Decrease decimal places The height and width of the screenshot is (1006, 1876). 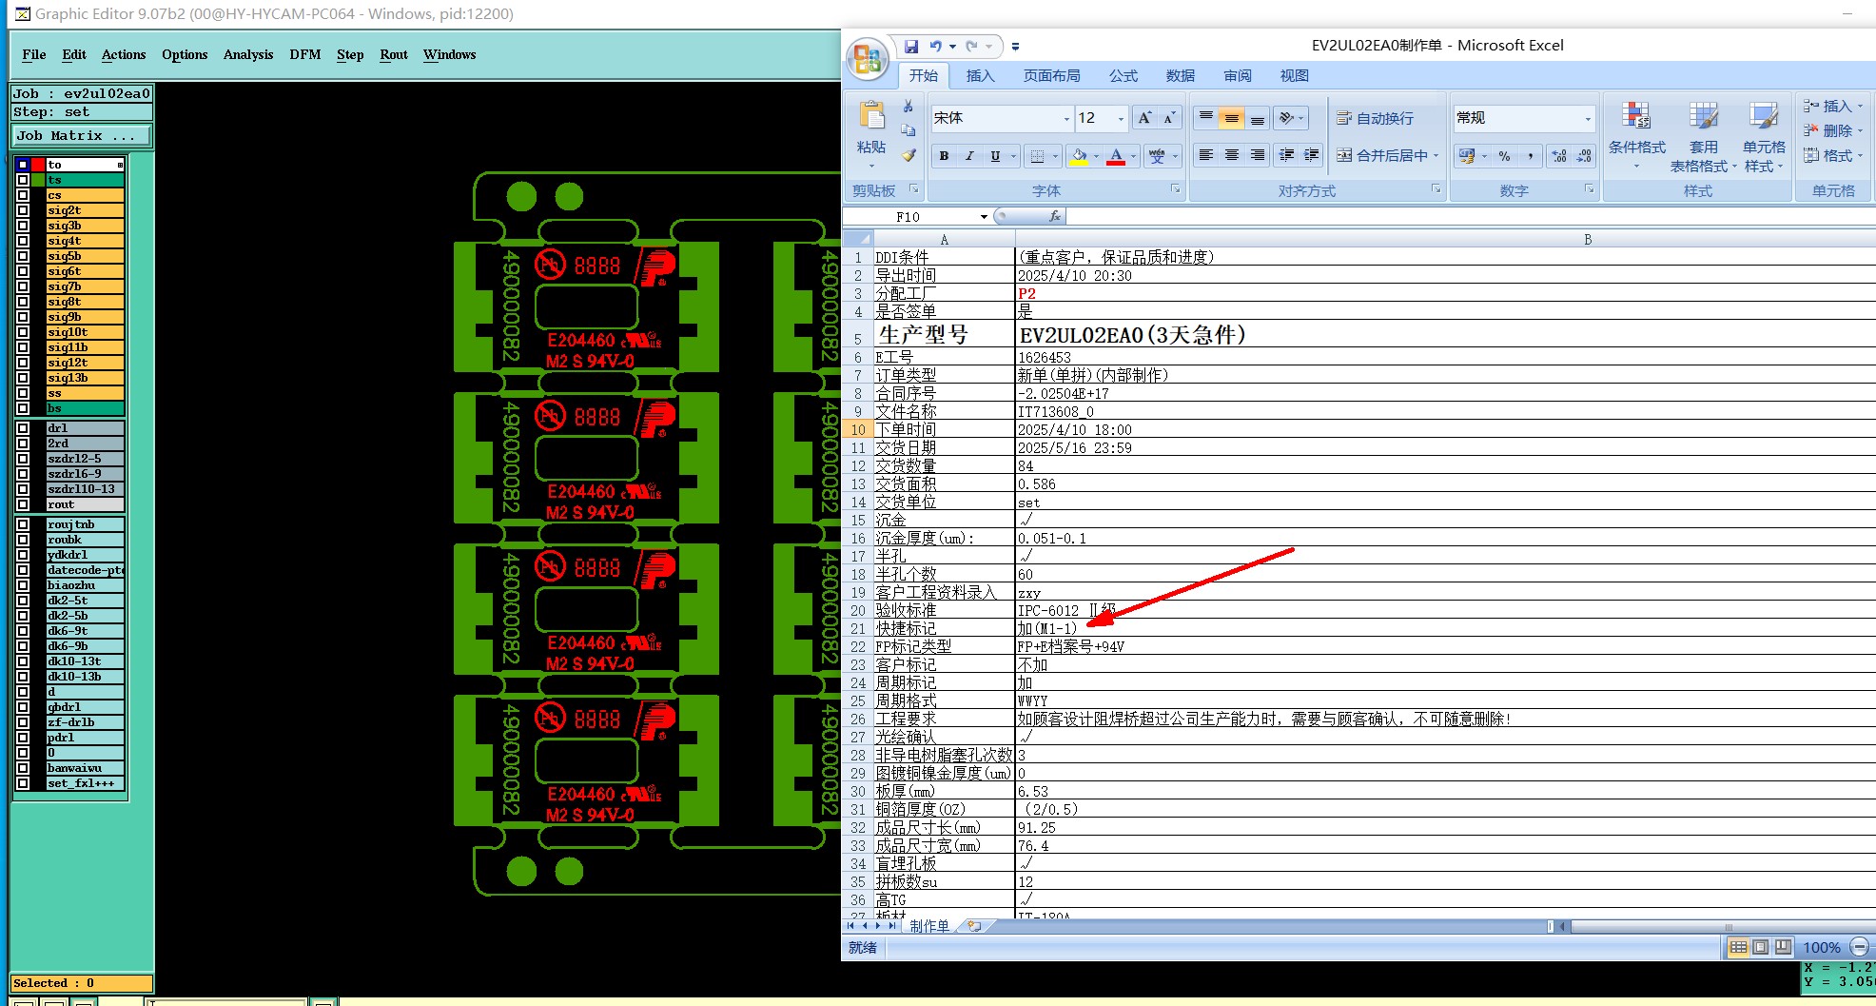click(x=1584, y=156)
